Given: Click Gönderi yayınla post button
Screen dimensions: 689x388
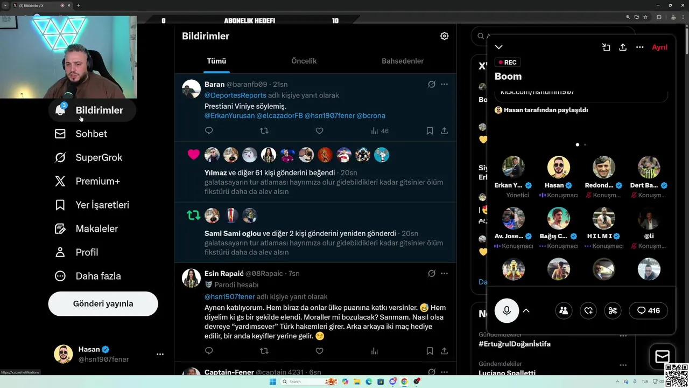Looking at the screenshot, I should point(103,303).
